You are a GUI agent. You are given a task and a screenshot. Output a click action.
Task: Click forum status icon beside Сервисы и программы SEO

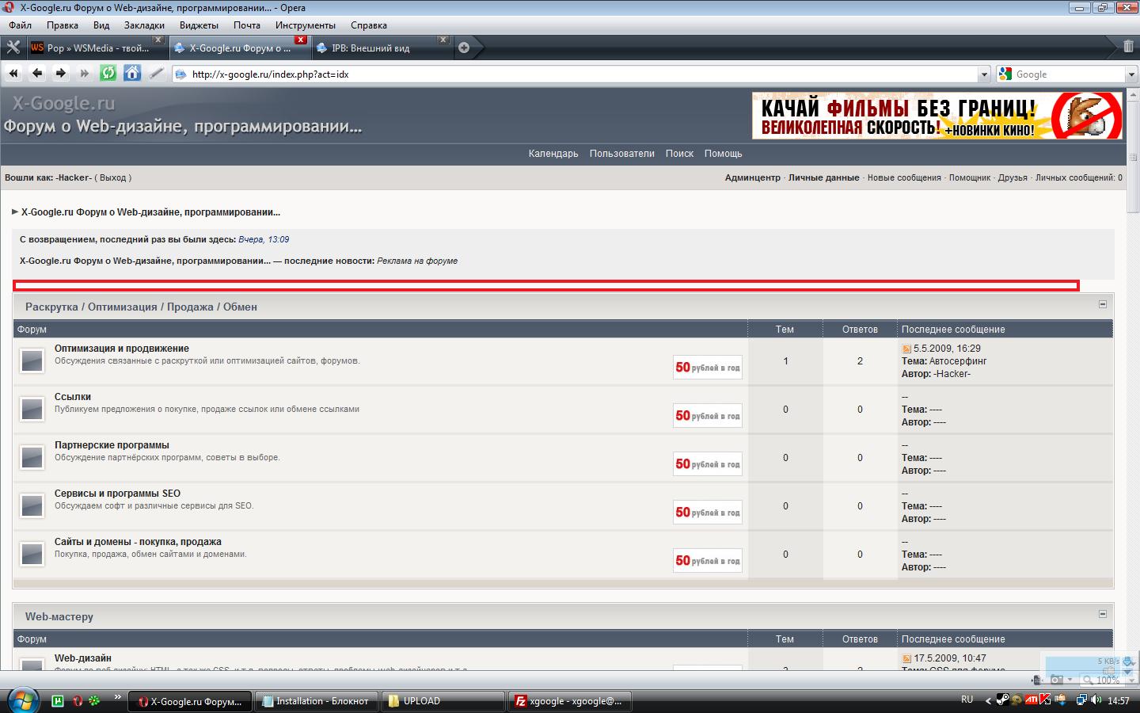click(32, 506)
